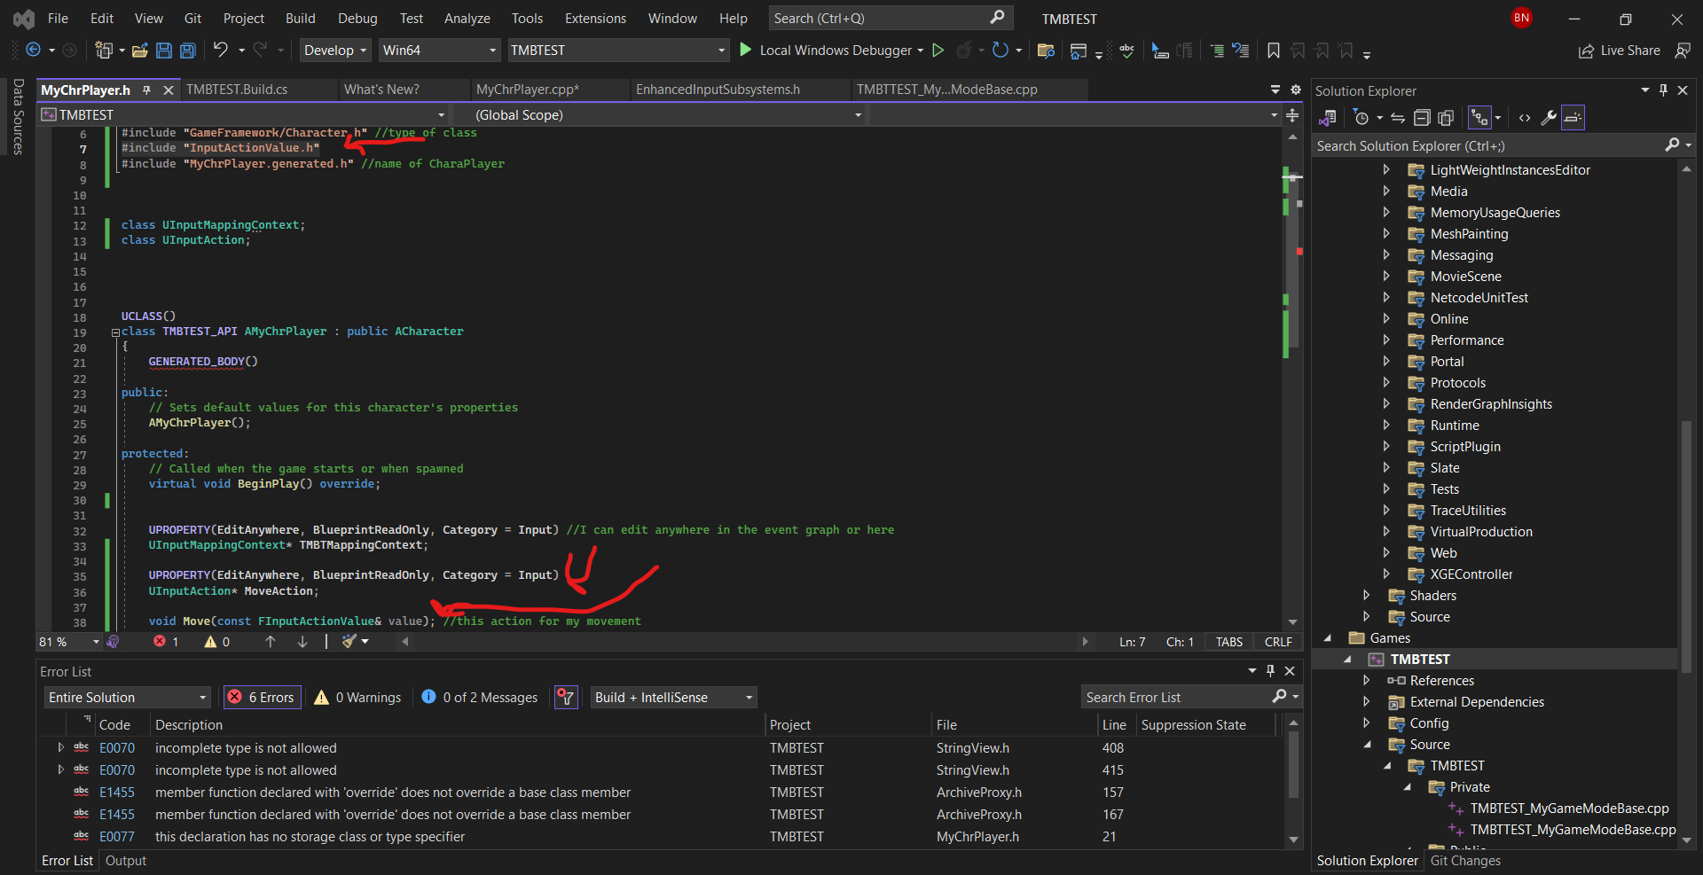Toggle auto-hide pin on Error List panel
1703x875 pixels.
pyautogui.click(x=1270, y=671)
